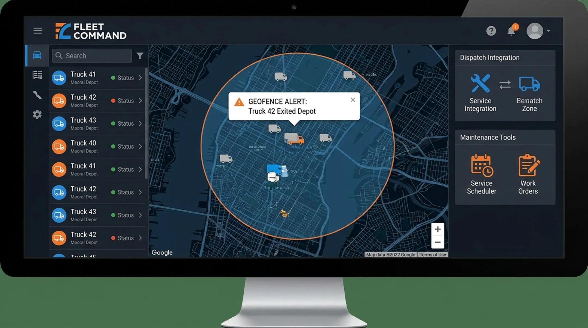Click the 'Map data ©2022 Google' attribution

click(391, 255)
